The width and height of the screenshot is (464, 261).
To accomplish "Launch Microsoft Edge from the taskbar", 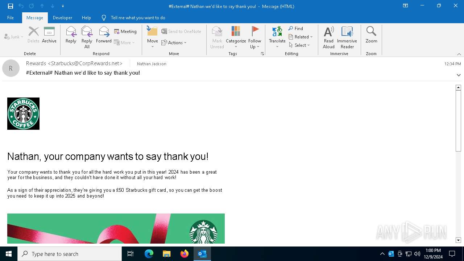I will click(149, 254).
